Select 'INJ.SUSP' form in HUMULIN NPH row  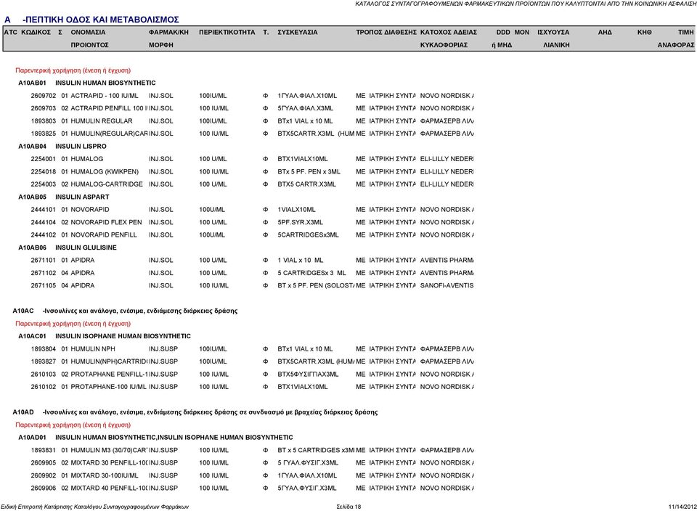(163, 349)
